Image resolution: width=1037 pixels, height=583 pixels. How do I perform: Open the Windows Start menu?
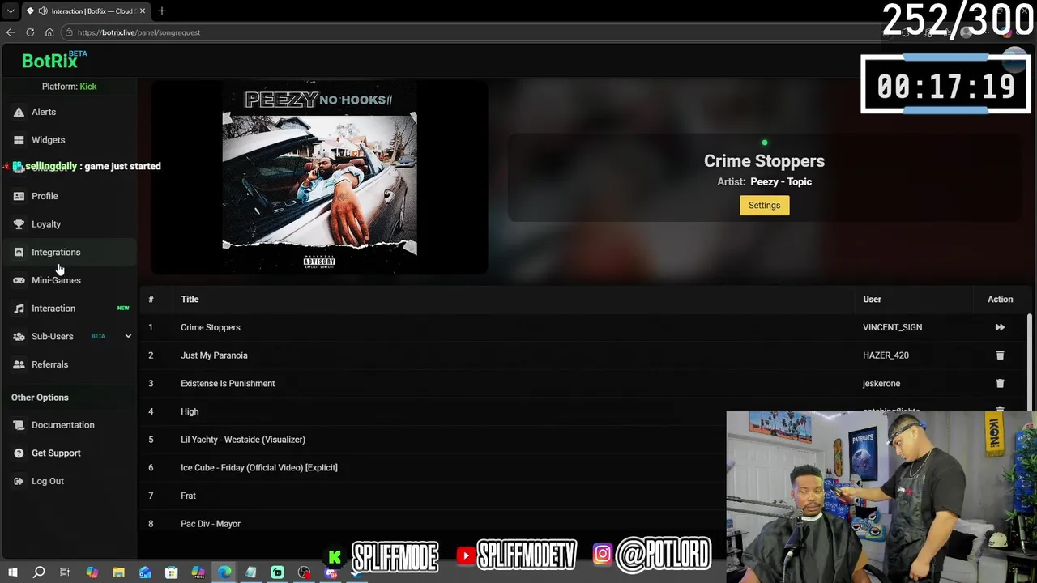12,572
